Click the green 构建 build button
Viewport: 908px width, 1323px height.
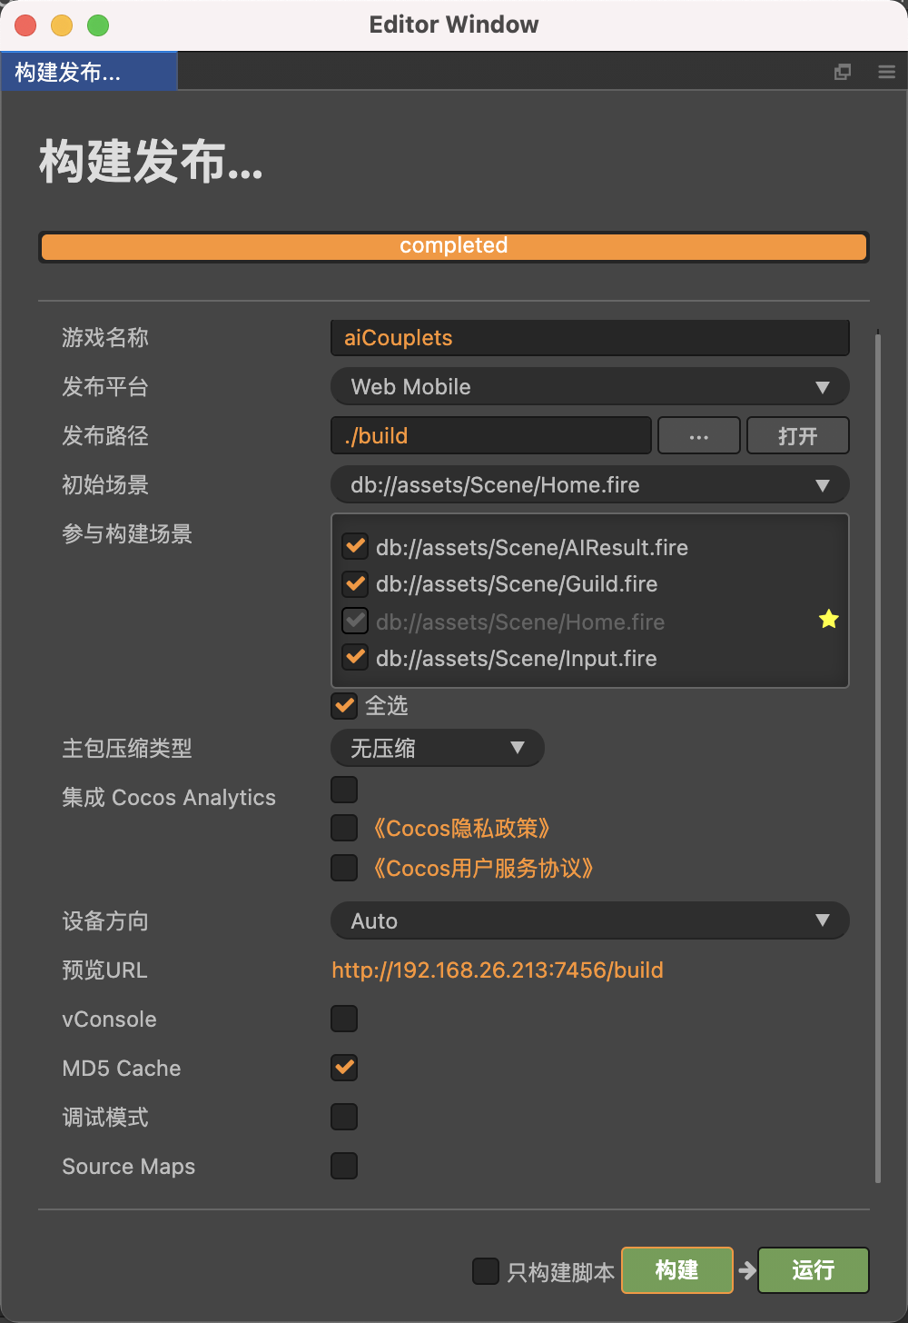[676, 1270]
